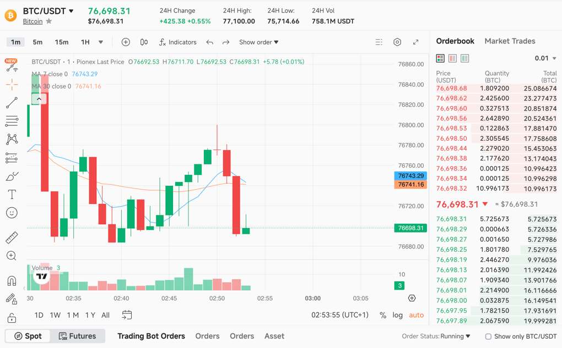This screenshot has height=348, width=562.
Task: Switch to Orderbook tab
Action: (455, 41)
